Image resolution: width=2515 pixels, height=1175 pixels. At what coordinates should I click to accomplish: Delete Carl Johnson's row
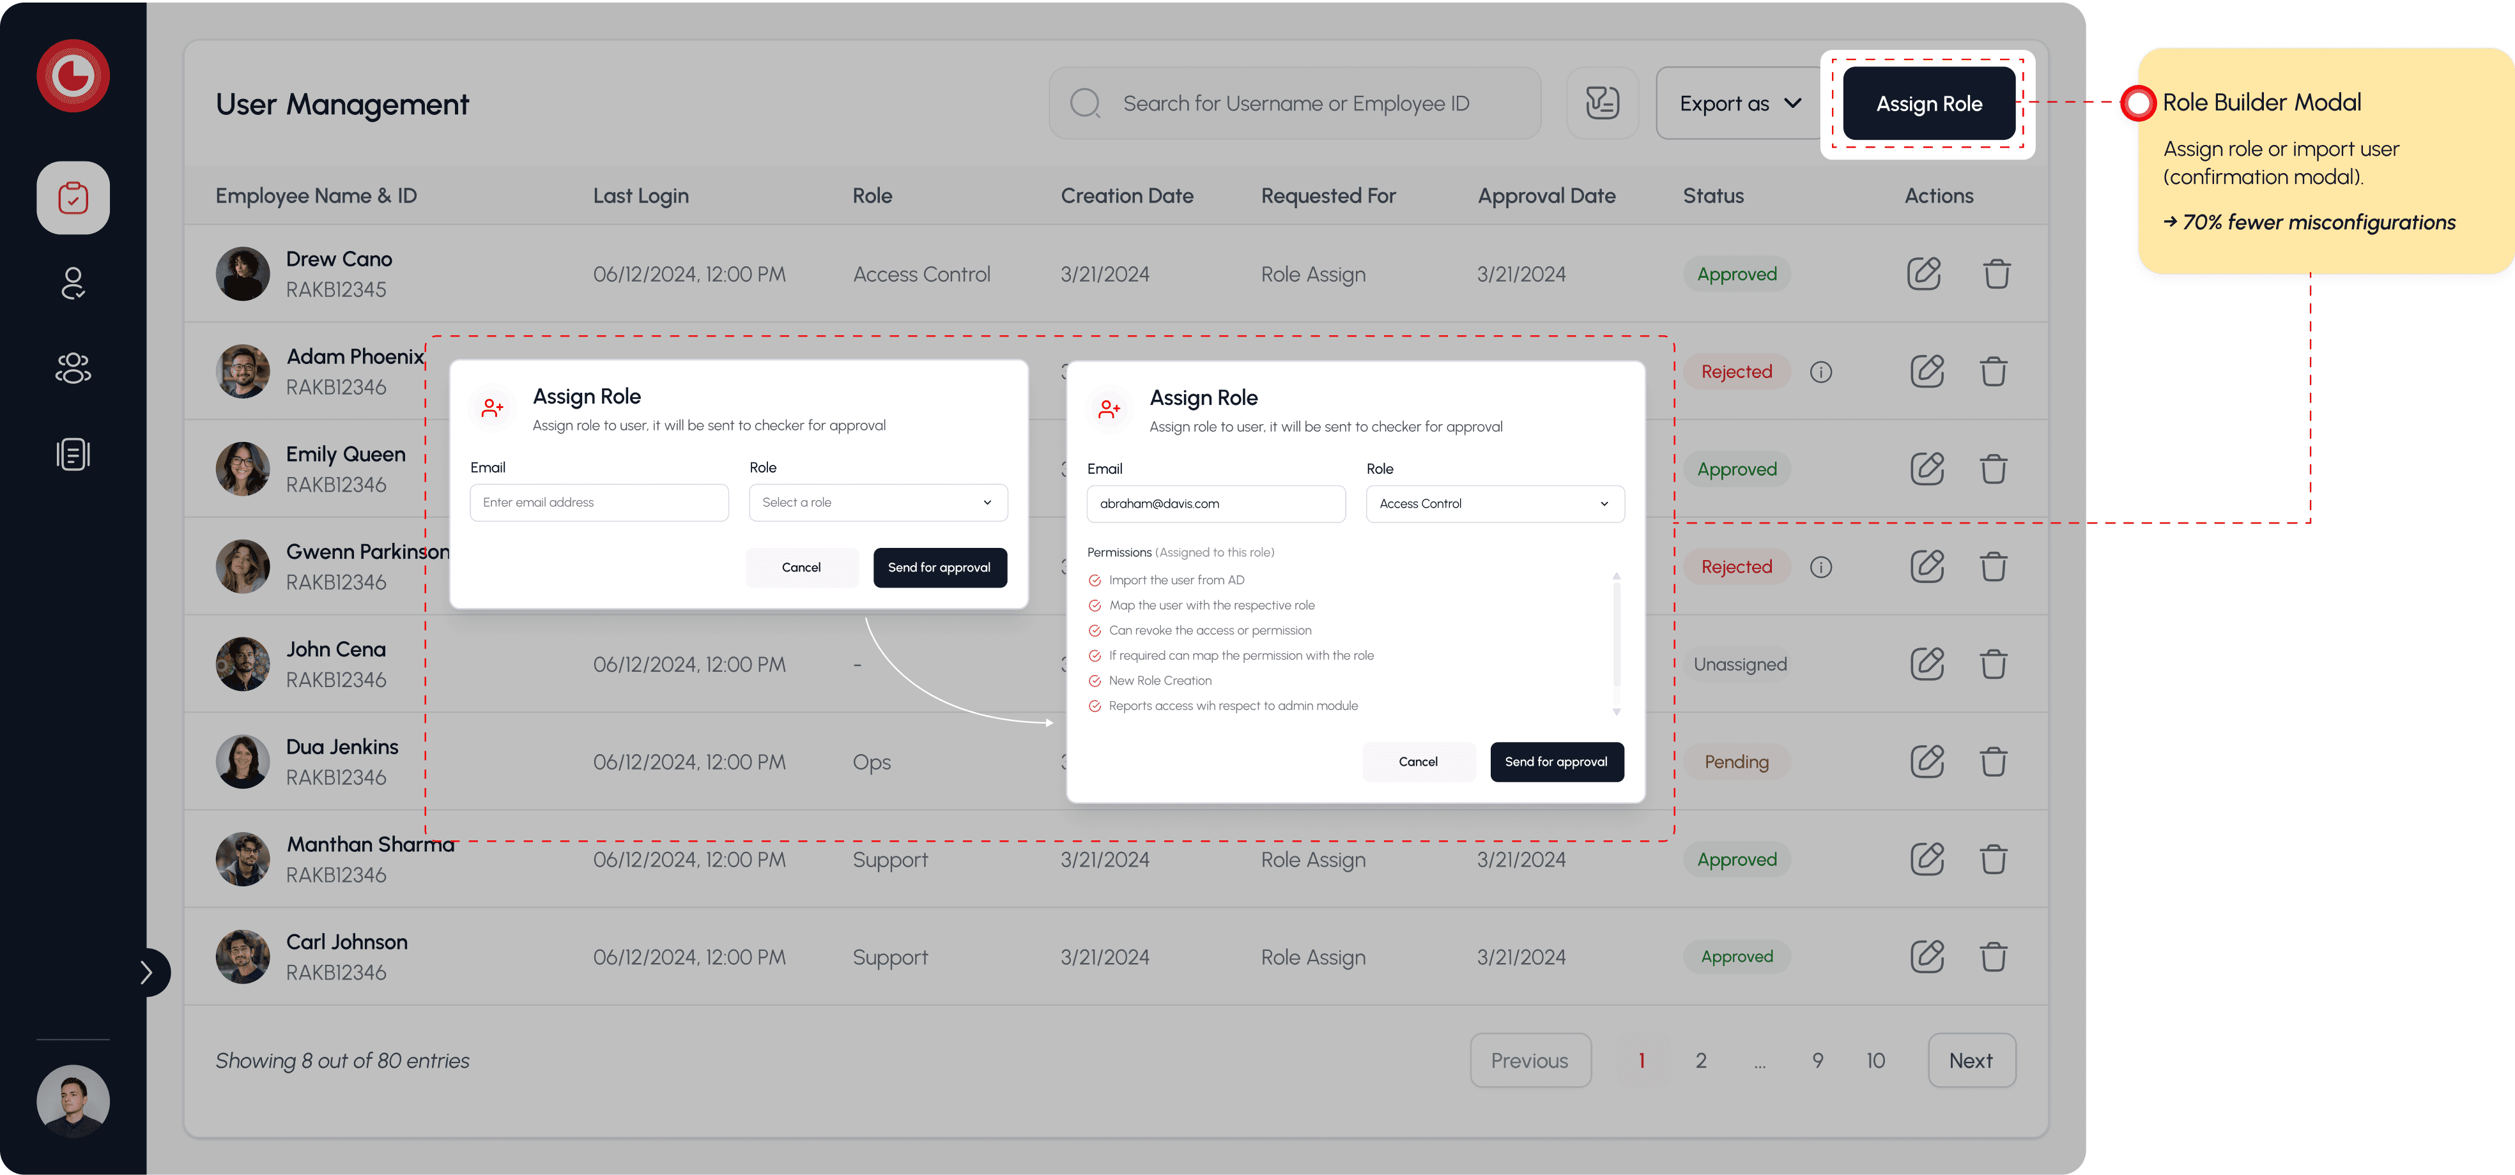[1993, 957]
